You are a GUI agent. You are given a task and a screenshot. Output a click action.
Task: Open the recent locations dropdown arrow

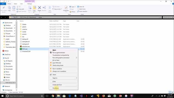tap(8, 17)
